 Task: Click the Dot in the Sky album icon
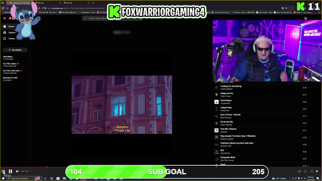pyautogui.click(x=216, y=123)
